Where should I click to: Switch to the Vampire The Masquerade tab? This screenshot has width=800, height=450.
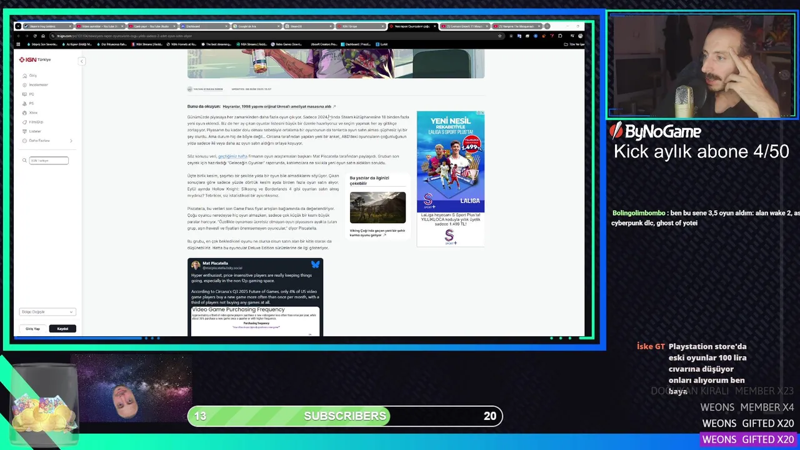tap(516, 26)
